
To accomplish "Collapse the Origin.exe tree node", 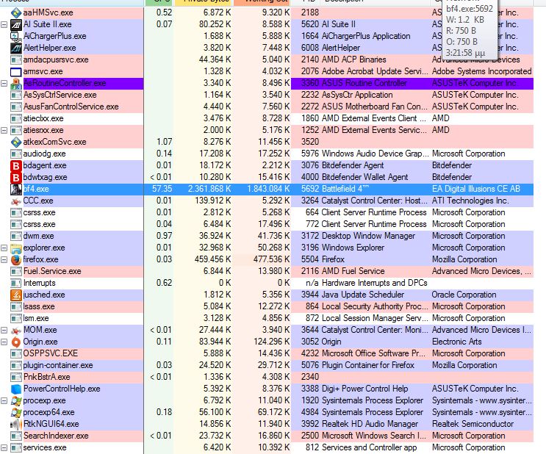I will [4, 342].
